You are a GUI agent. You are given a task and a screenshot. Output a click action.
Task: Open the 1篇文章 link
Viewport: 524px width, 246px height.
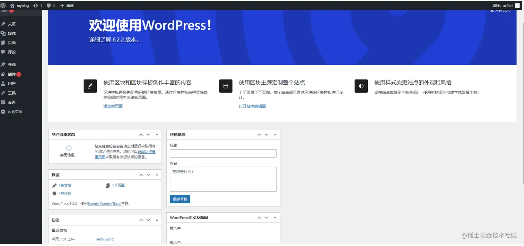click(x=65, y=186)
